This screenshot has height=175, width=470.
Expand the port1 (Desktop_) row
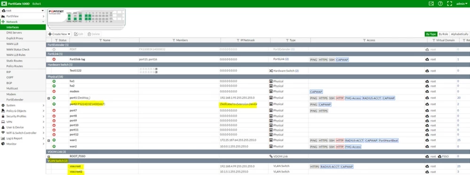(48, 98)
